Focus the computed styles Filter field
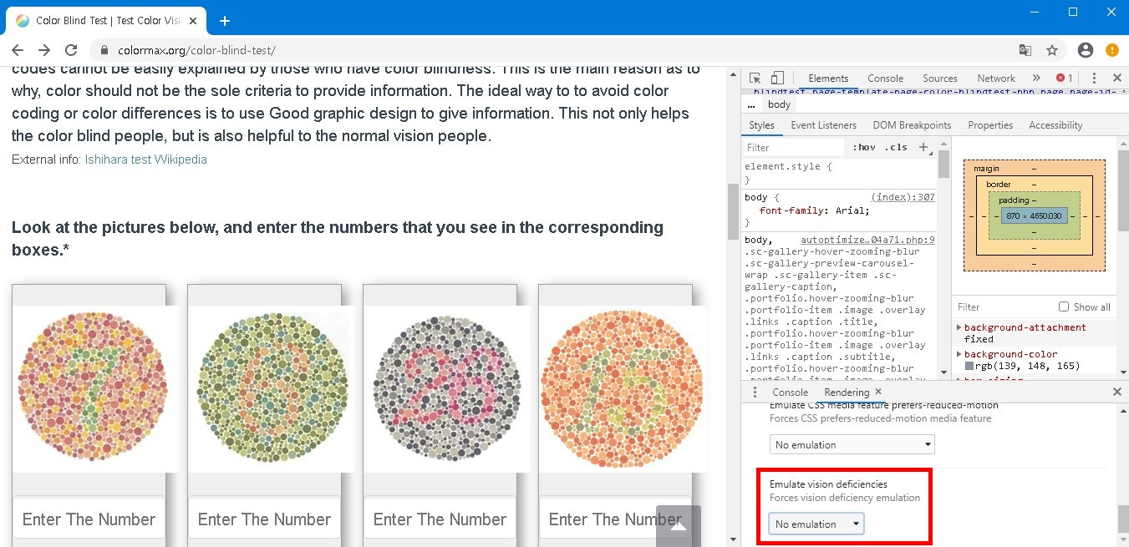The image size is (1129, 547). tap(1003, 306)
